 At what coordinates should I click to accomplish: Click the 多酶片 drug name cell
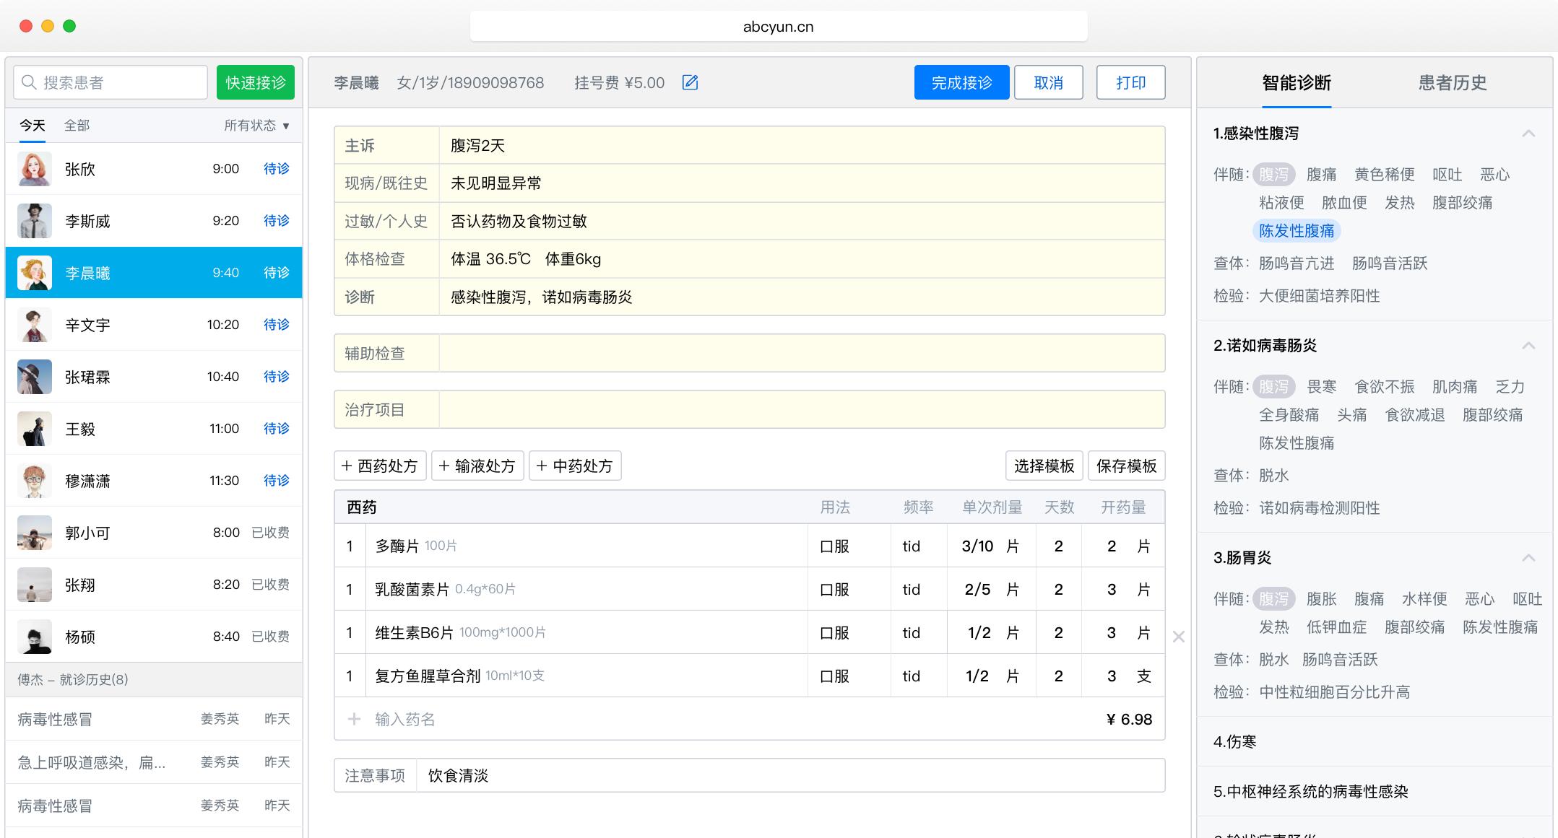[x=587, y=546]
